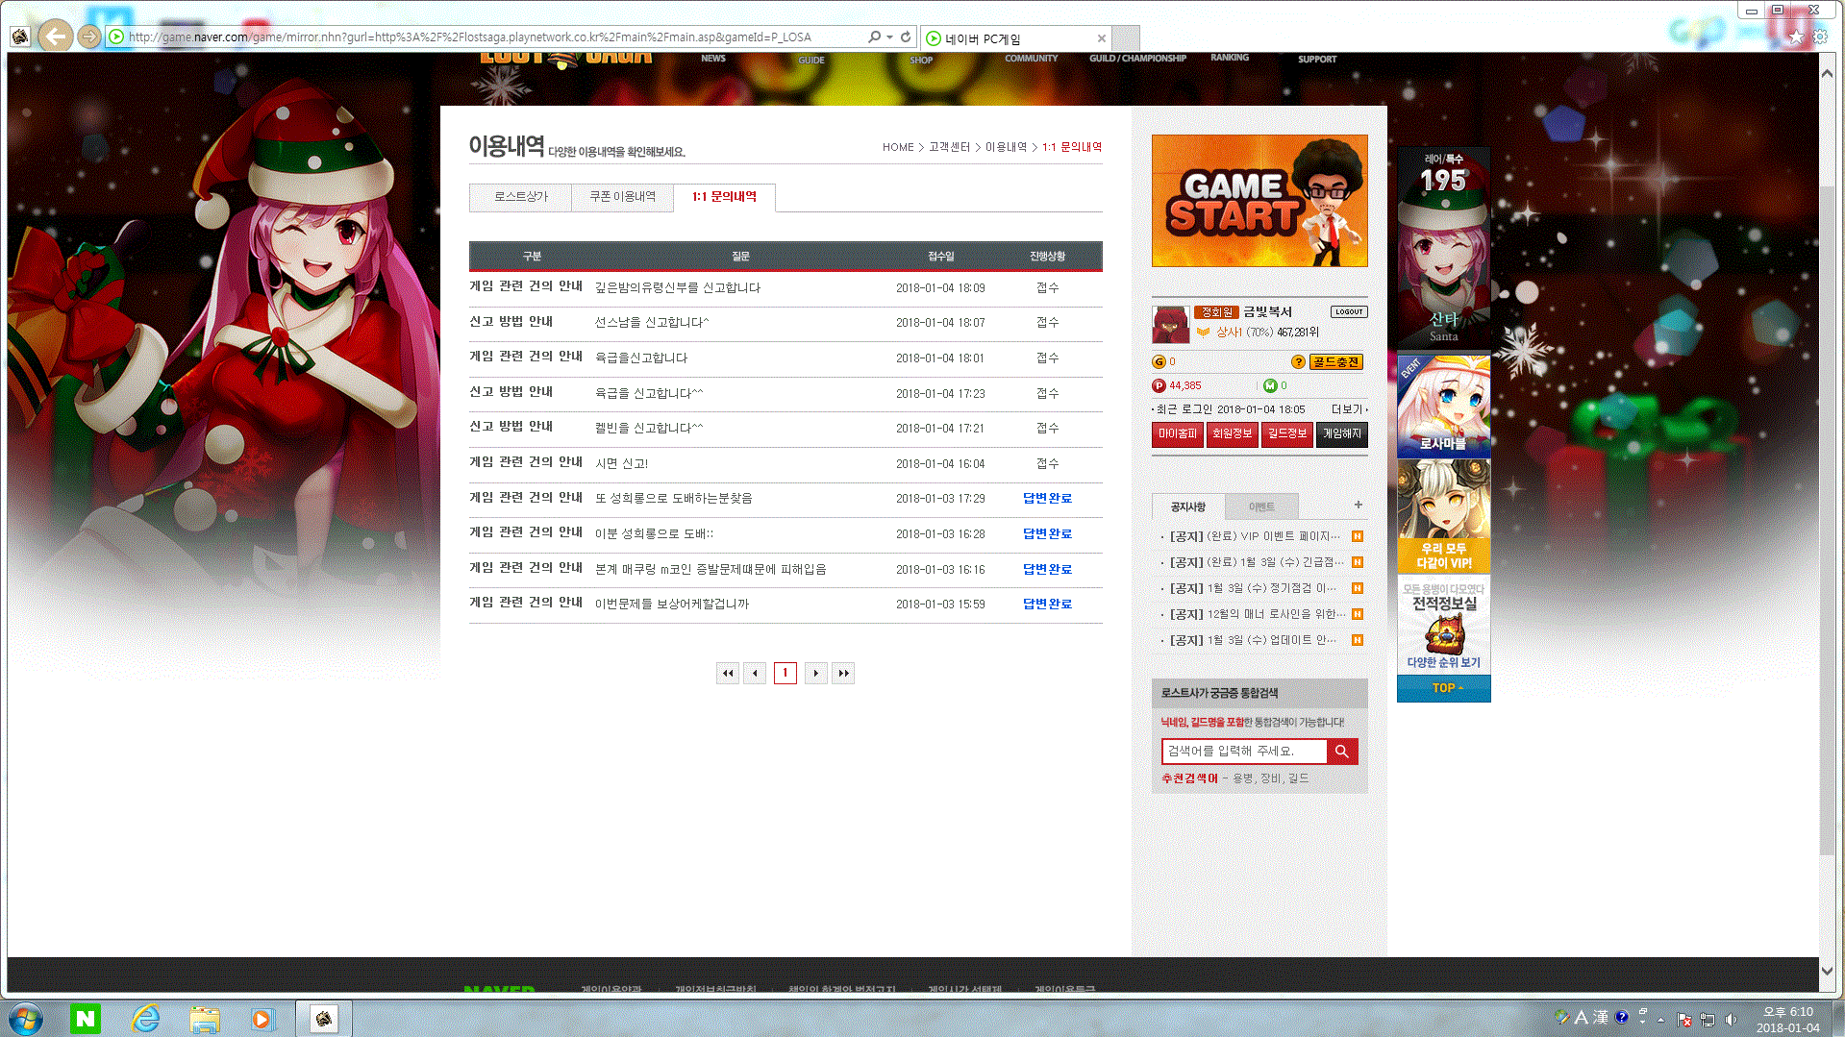The height and width of the screenshot is (1037, 1845).
Task: Click the HOME breadcrumb link
Action: coord(898,147)
